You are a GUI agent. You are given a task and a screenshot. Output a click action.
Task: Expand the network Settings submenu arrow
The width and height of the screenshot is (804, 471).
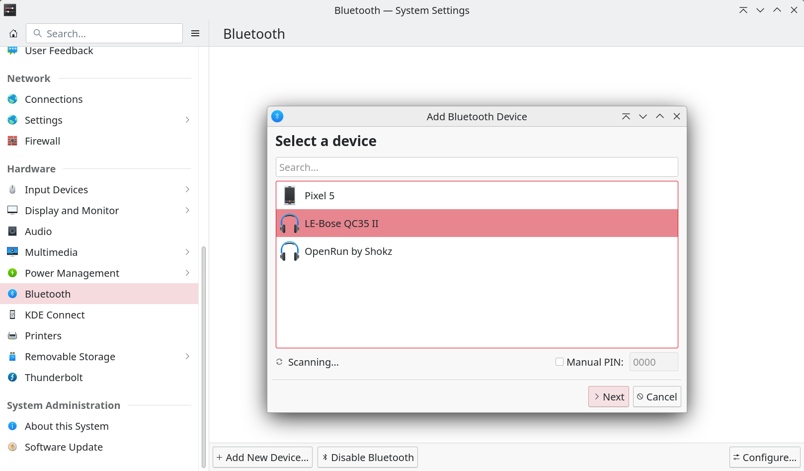click(x=187, y=120)
